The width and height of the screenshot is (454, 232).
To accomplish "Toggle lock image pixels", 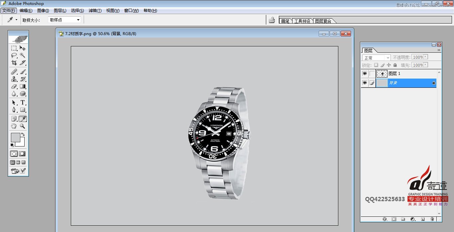I will pyautogui.click(x=383, y=65).
